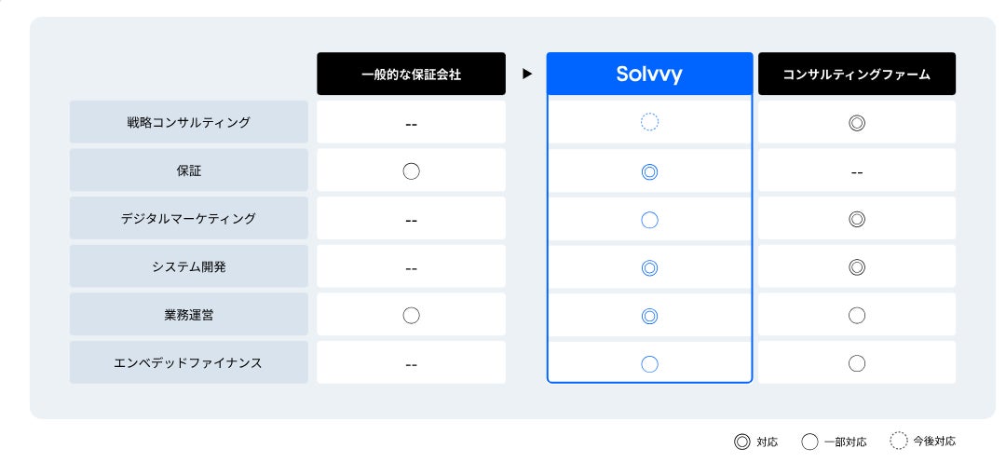Select the エンベデッドファイナンス row label

point(189,363)
